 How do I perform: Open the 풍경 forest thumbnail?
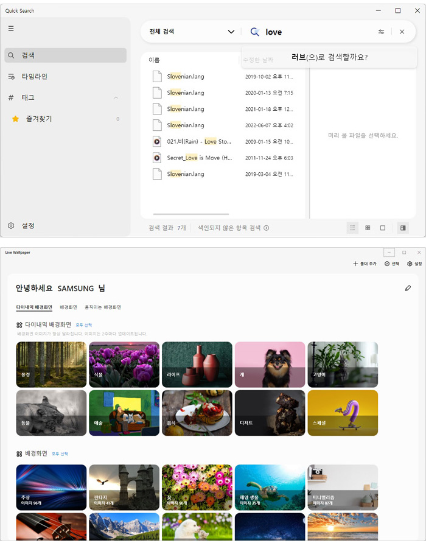click(x=51, y=364)
